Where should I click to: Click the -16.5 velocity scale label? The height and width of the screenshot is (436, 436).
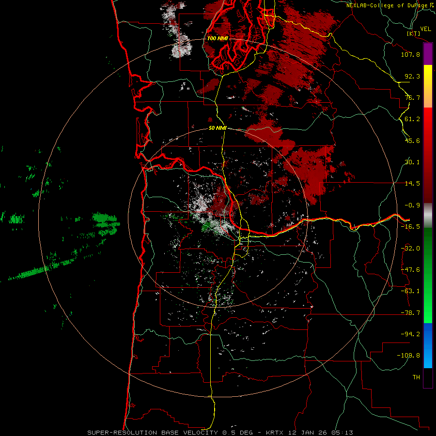tap(410, 227)
